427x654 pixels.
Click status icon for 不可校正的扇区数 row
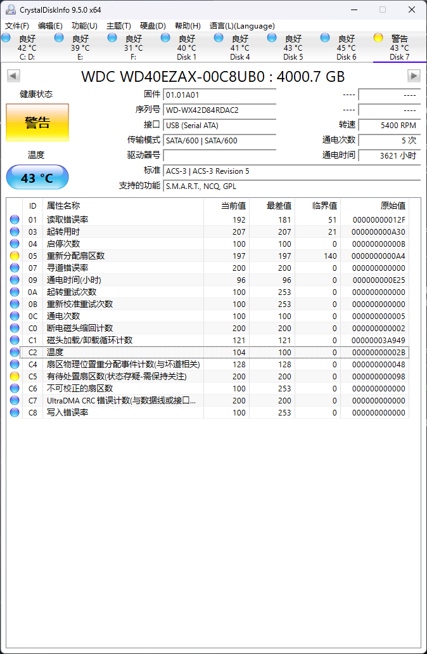[x=15, y=389]
